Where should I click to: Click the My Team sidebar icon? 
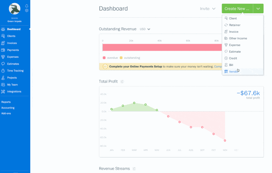(x=3, y=85)
